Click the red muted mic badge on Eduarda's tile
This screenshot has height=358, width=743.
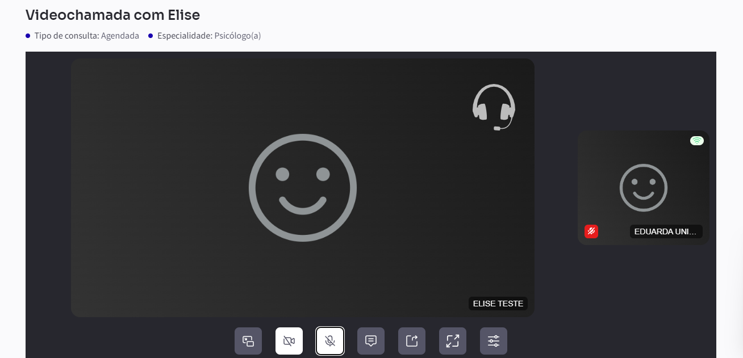(591, 231)
